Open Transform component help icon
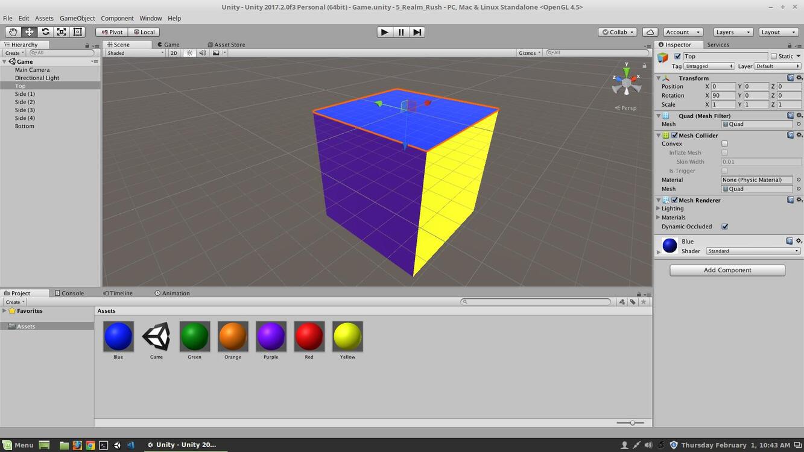The height and width of the screenshot is (452, 804). pos(790,78)
